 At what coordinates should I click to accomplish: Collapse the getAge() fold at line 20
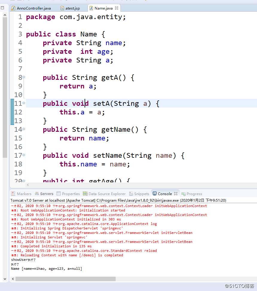24,180
